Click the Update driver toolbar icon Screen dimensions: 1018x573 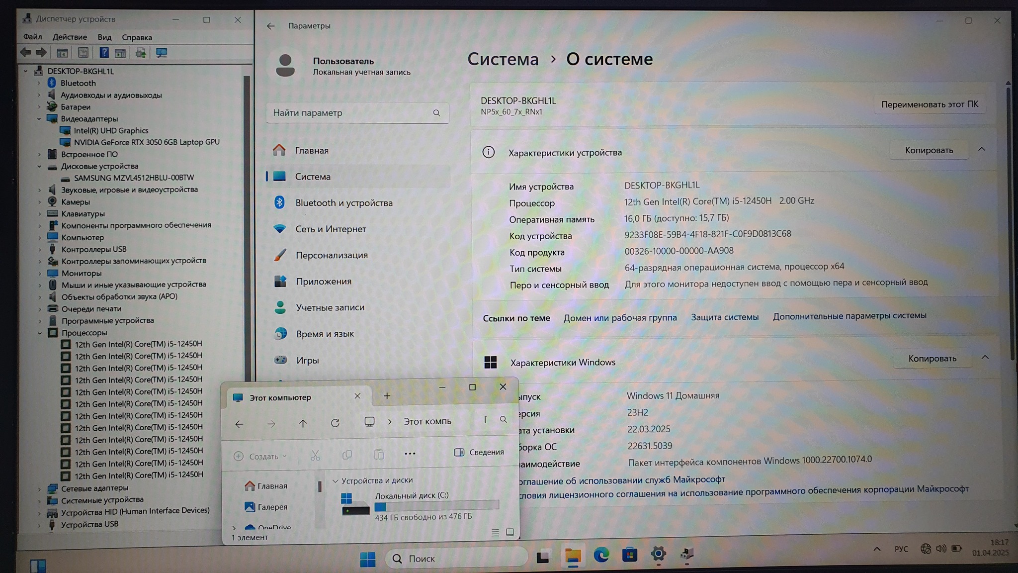pyautogui.click(x=141, y=53)
